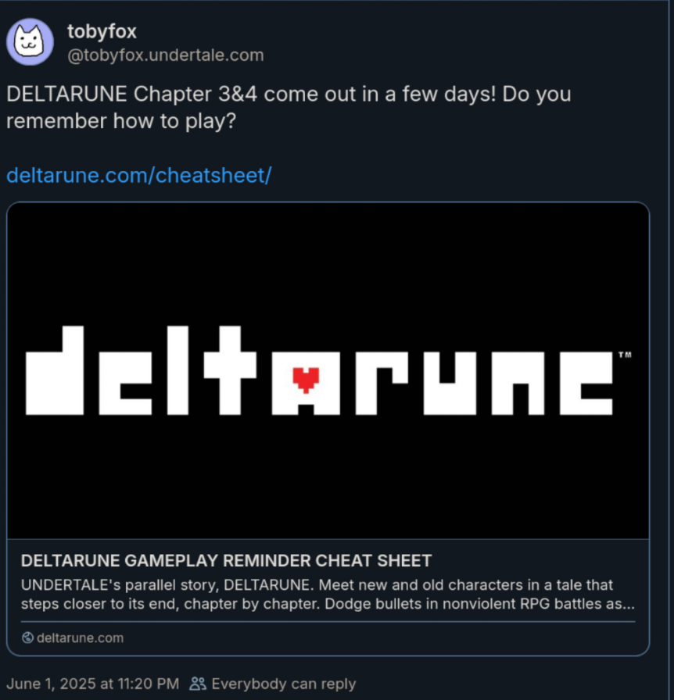This screenshot has height=700, width=674.
Task: Click description line 'steps closer to its end'
Action: tap(328, 604)
